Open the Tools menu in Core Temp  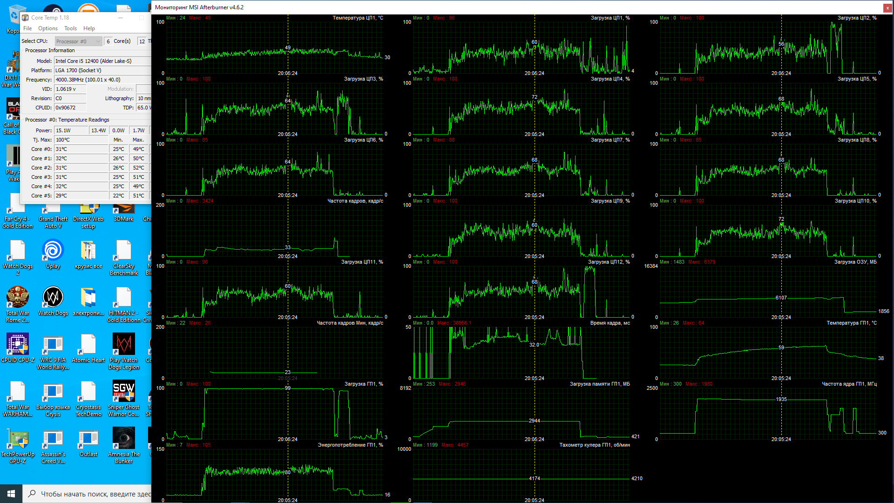[x=70, y=28]
